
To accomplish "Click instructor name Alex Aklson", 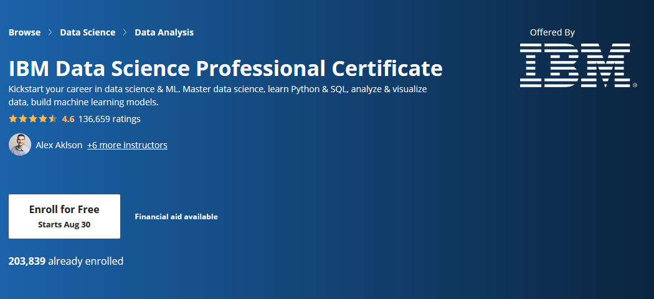I will (x=59, y=145).
